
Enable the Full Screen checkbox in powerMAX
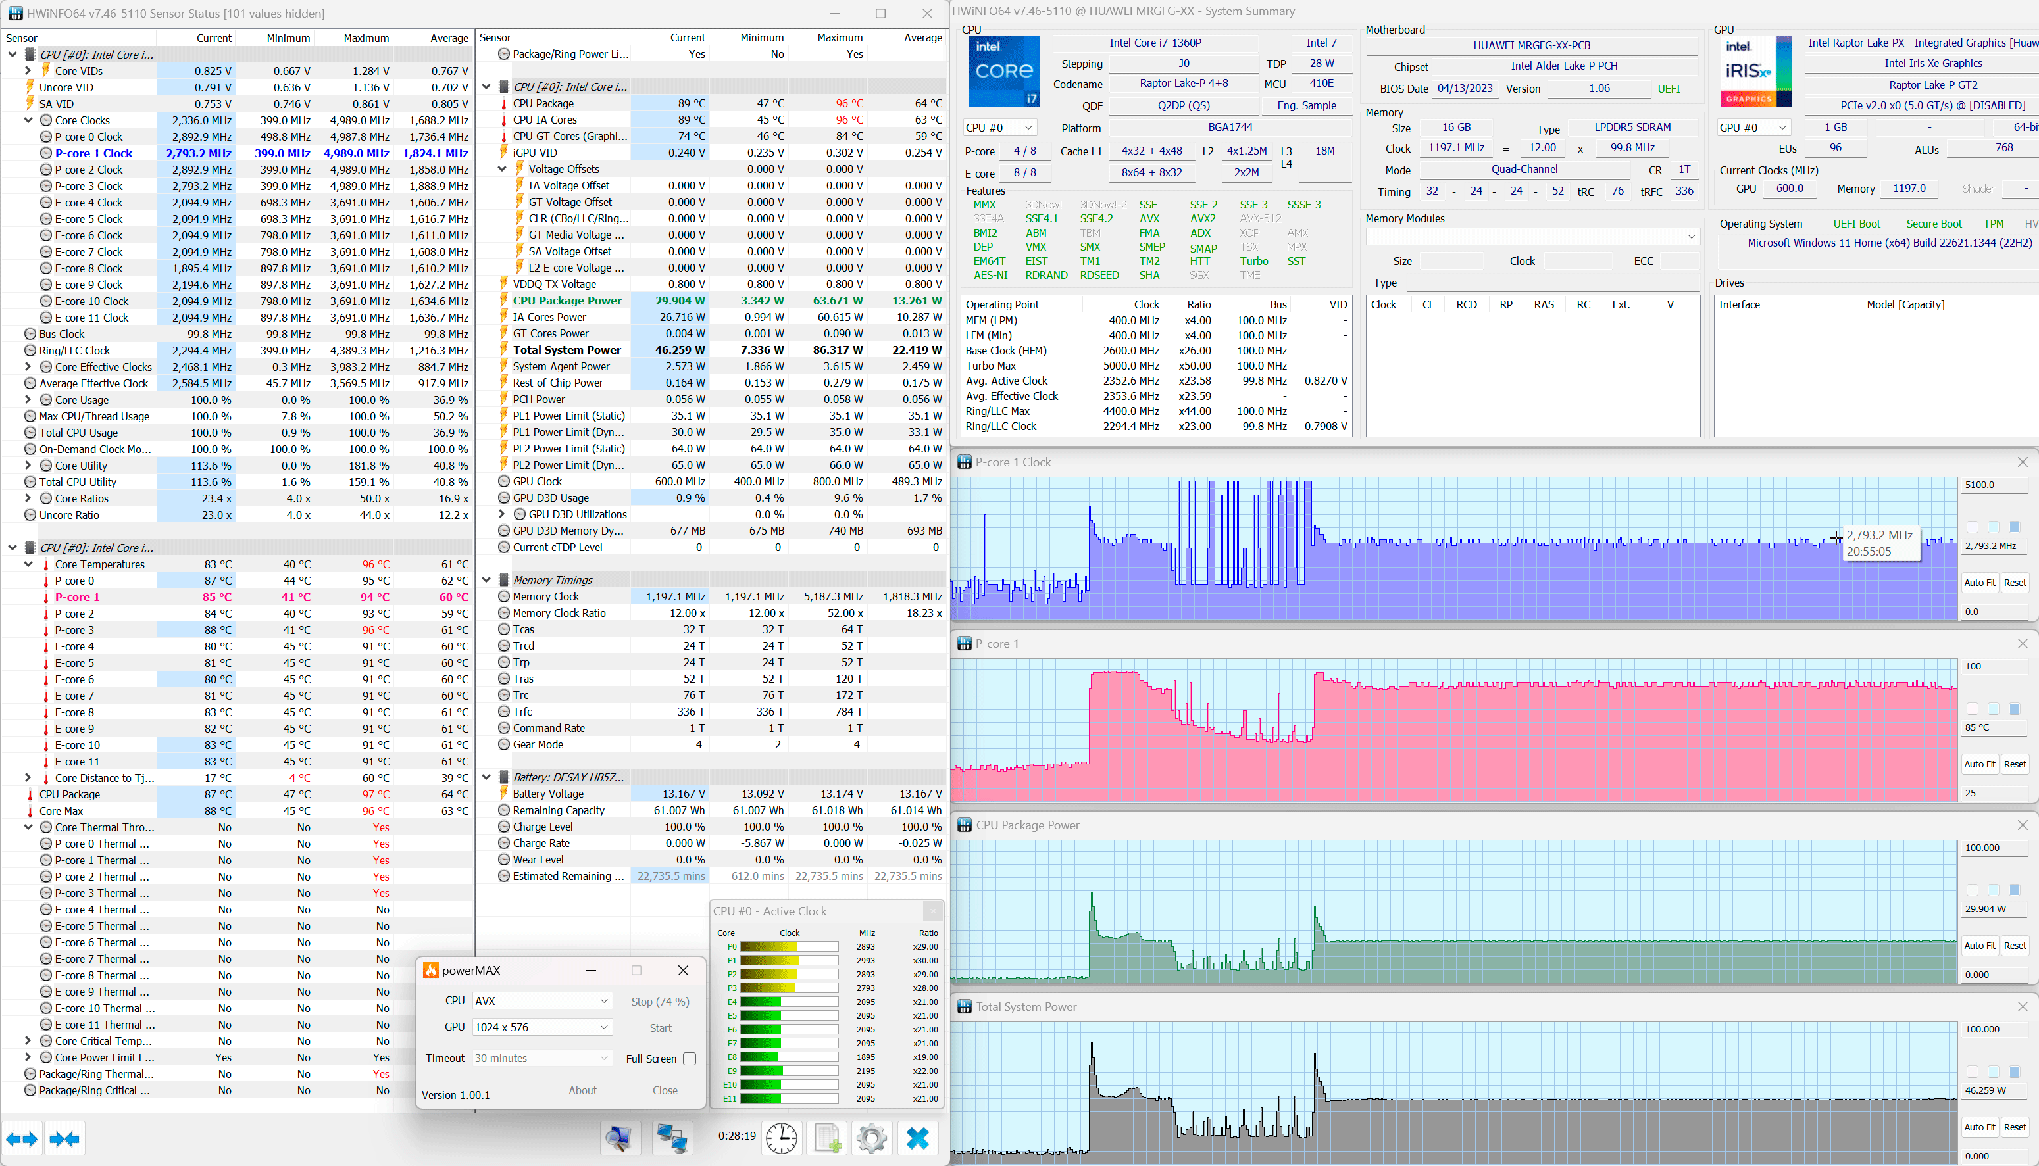point(689,1059)
